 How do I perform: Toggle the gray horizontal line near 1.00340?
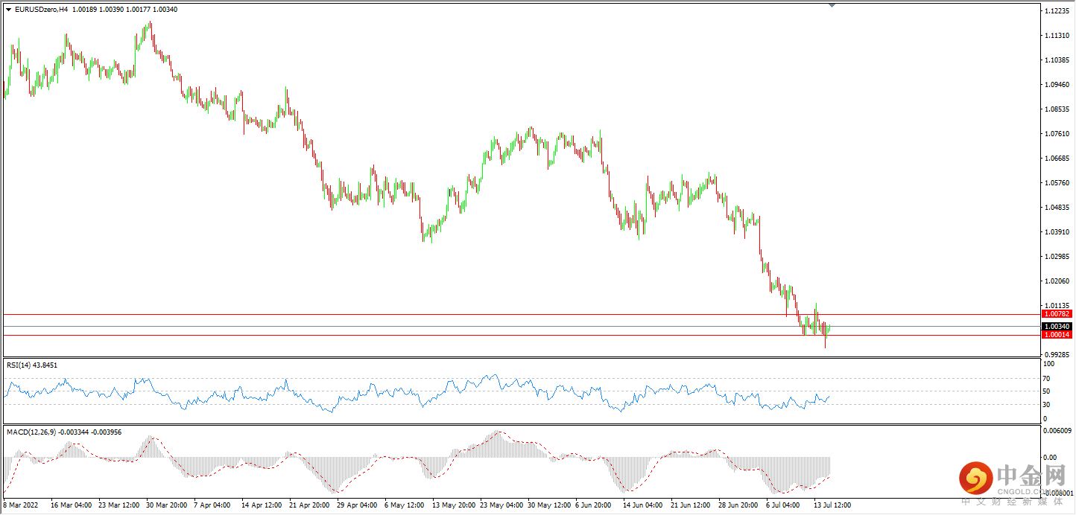(522, 325)
